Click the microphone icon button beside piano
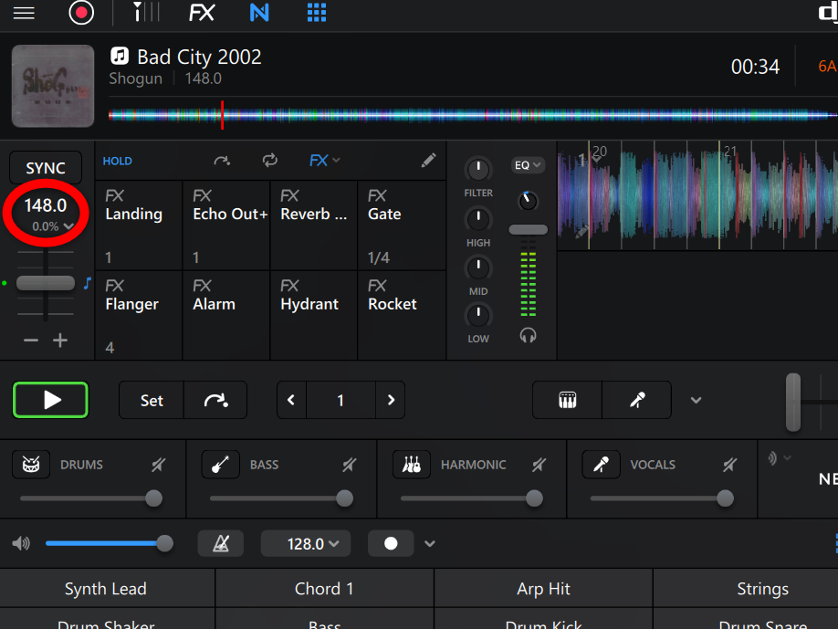The height and width of the screenshot is (629, 838). [x=637, y=400]
